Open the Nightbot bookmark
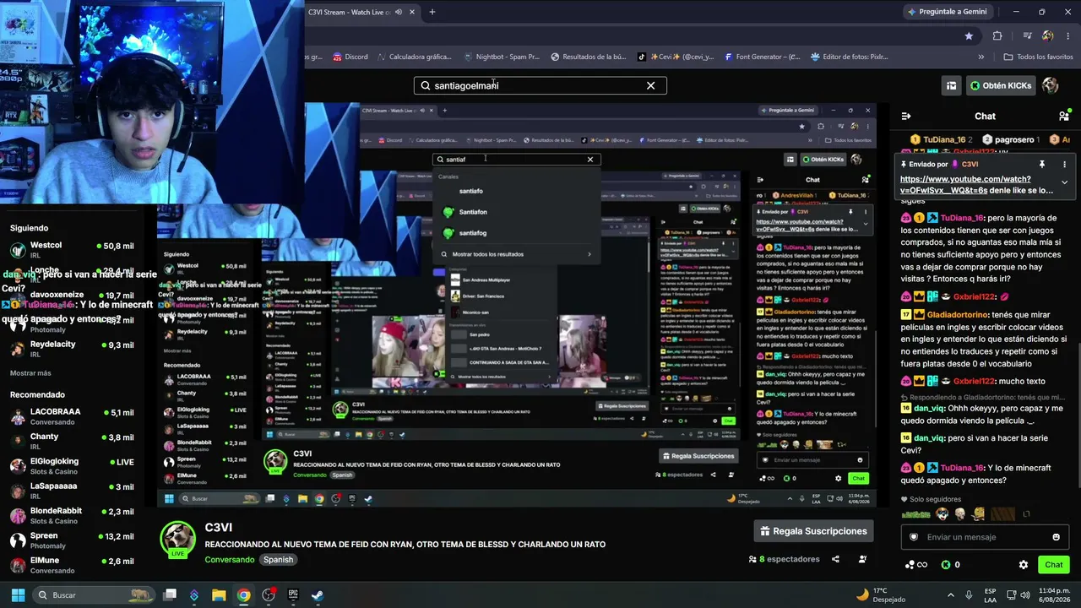Viewport: 1081px width, 608px height. click(502, 57)
